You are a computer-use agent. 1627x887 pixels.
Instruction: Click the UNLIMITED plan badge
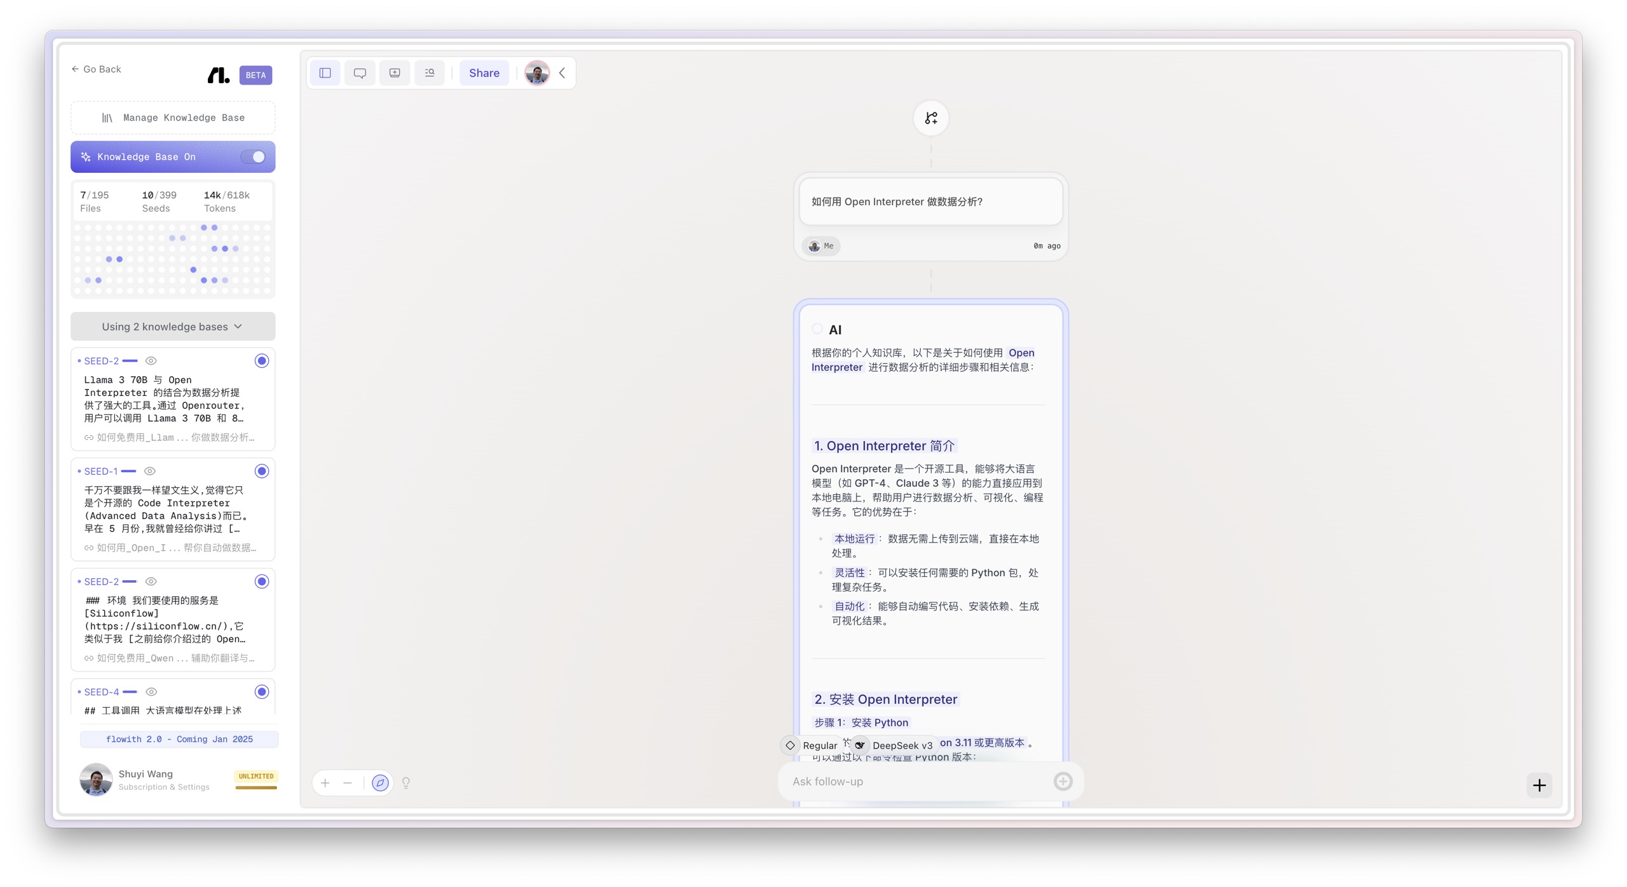pyautogui.click(x=256, y=776)
